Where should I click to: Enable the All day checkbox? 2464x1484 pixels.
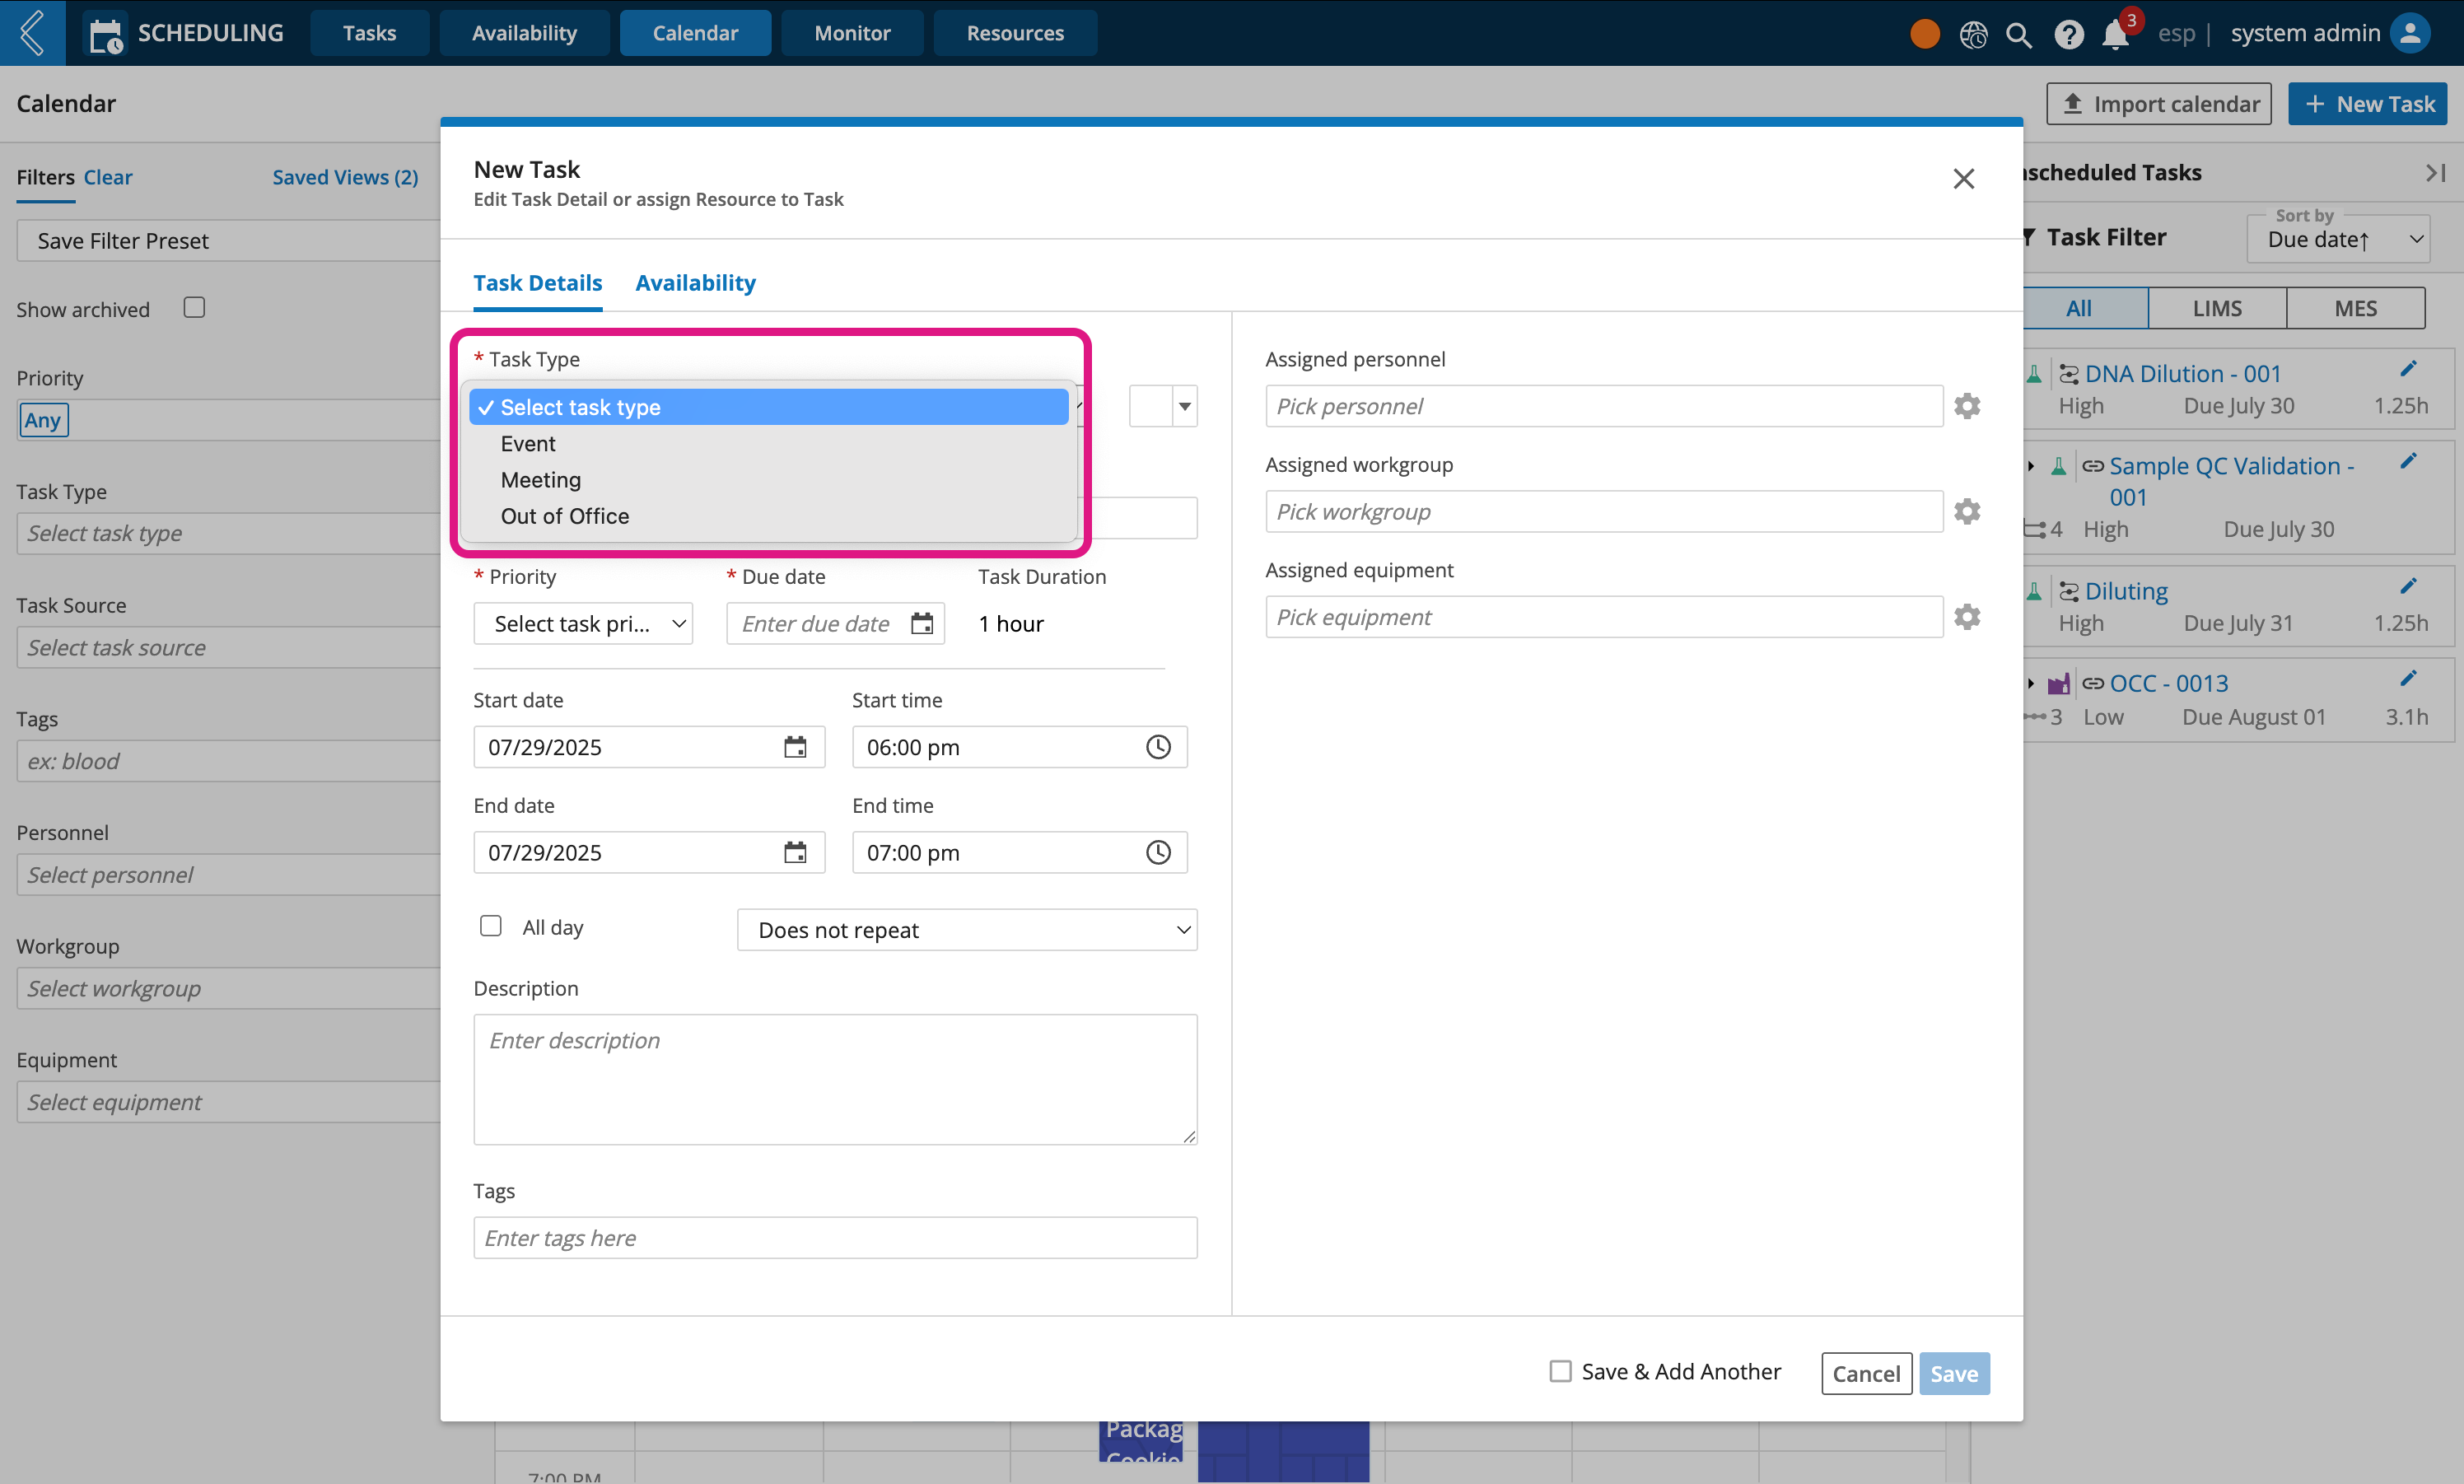(x=490, y=926)
